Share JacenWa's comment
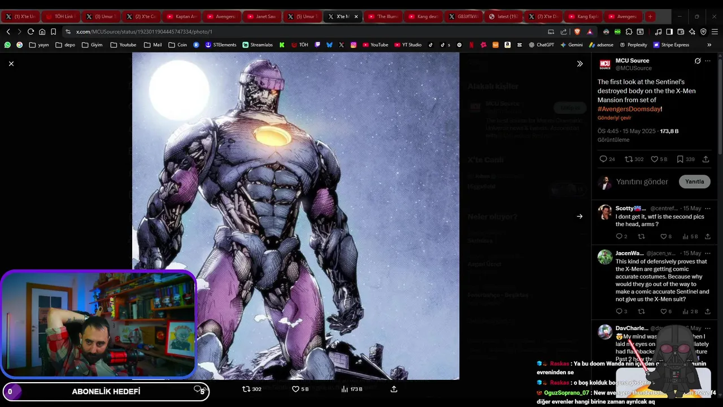This screenshot has height=407, width=723. tap(708, 311)
